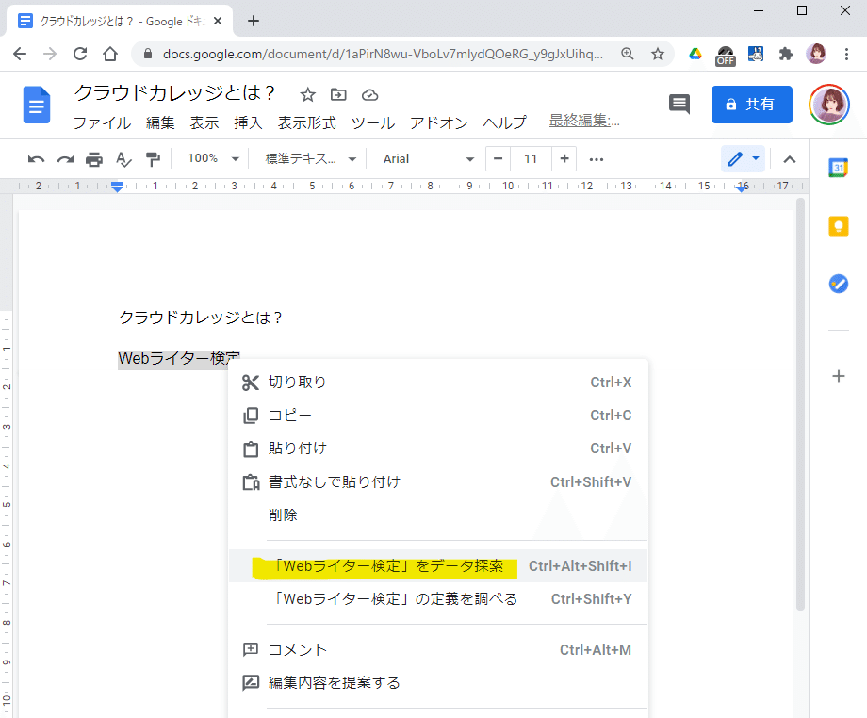The image size is (867, 718).
Task: Star the document クラウドカレッジとは？
Action: click(x=308, y=93)
